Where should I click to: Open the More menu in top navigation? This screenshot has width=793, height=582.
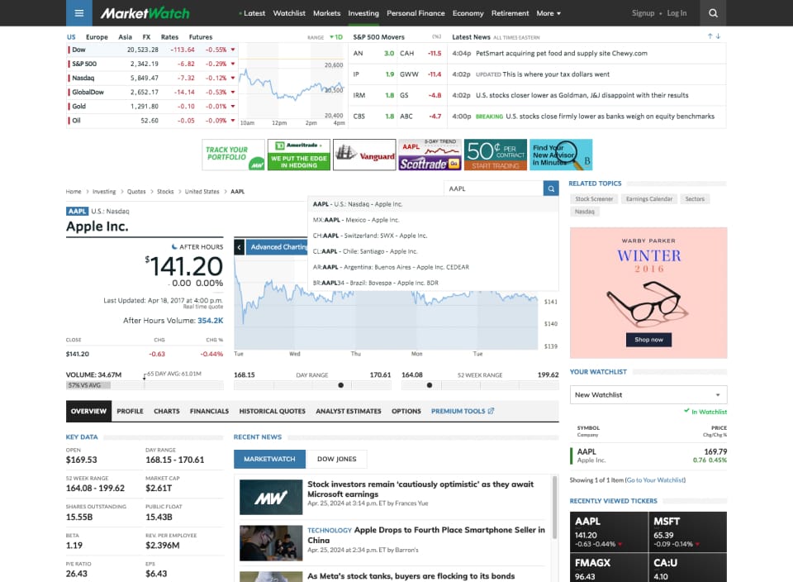pos(548,13)
